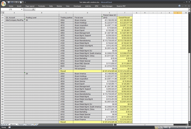
Task: Click the Print Preview quick access icon
Action: [x=21, y=2]
